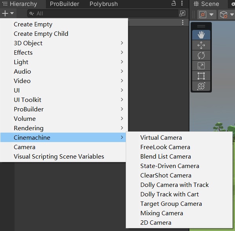This screenshot has width=235, height=231.
Task: Click the search-by-type icon in Hierarchy search
Action: tap(182, 13)
